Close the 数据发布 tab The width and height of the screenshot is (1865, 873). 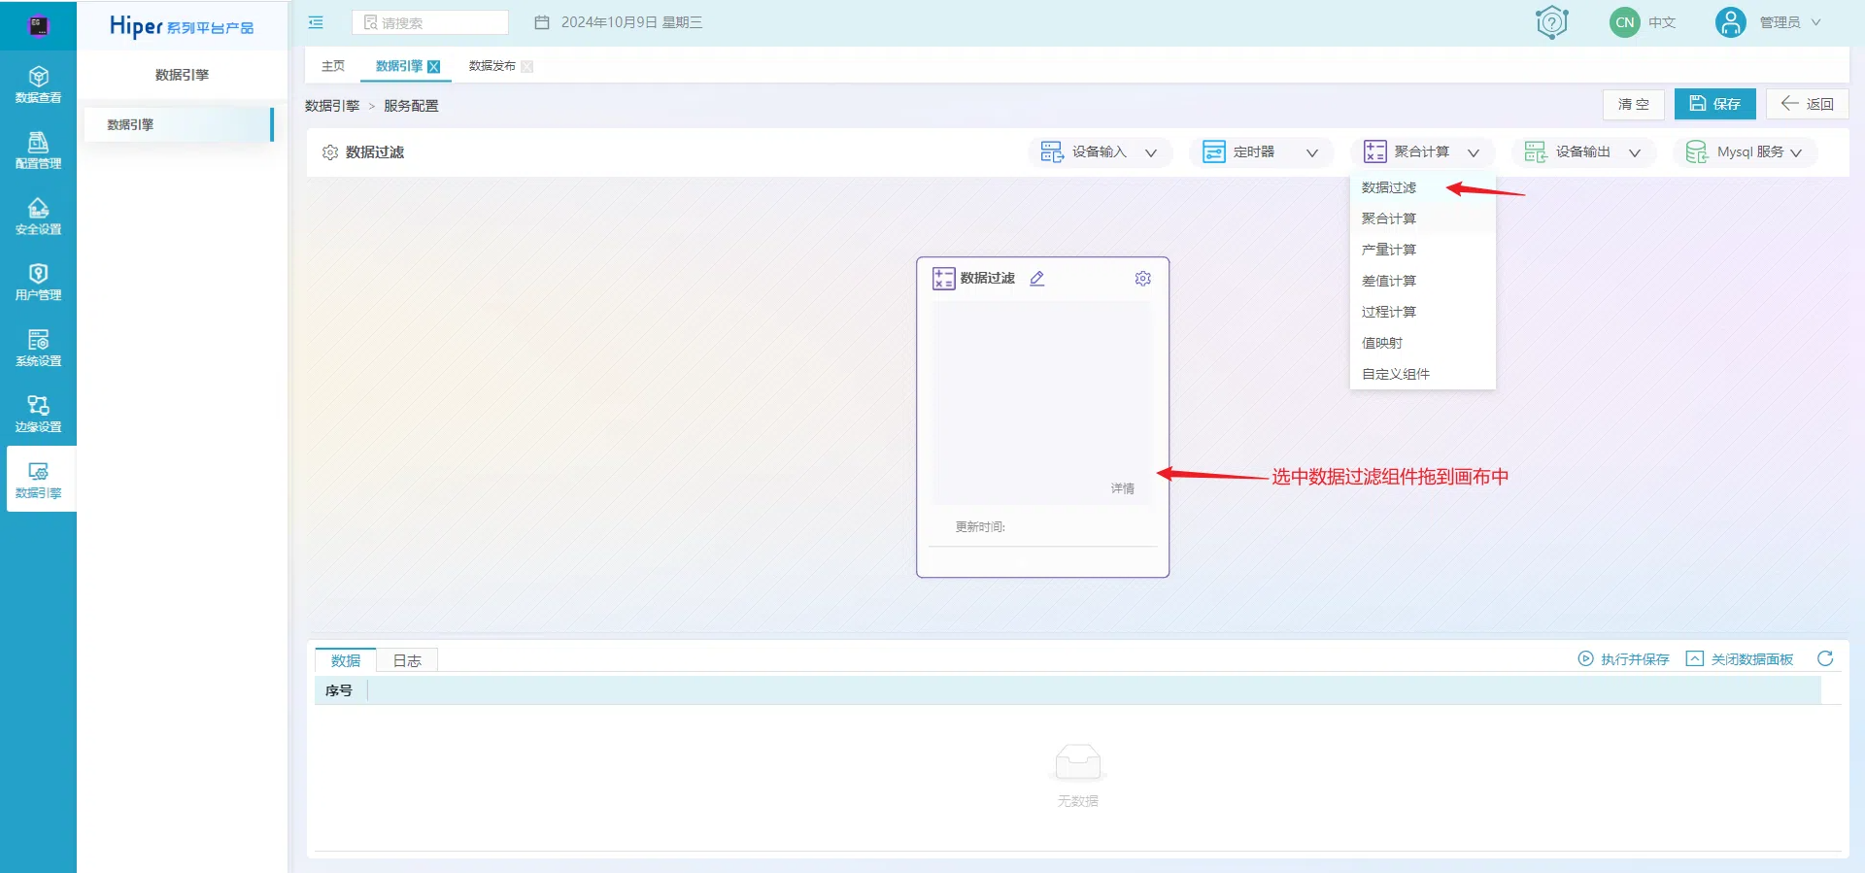tap(526, 67)
